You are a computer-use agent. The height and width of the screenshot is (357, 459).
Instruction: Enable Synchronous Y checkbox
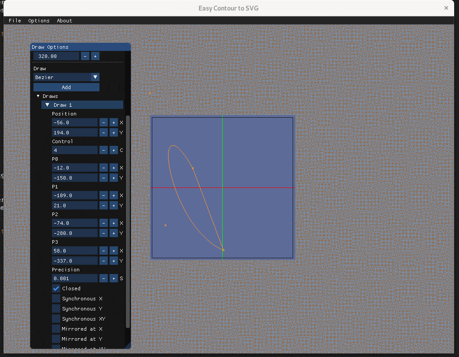pos(56,309)
